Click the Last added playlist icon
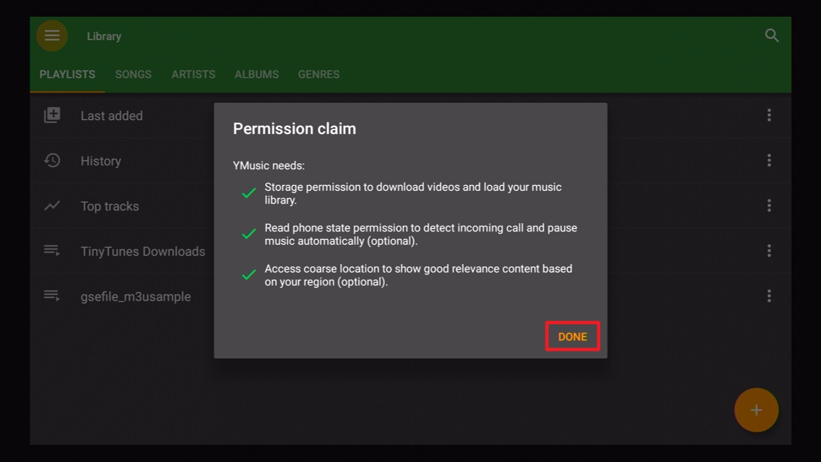The height and width of the screenshot is (462, 821). [52, 115]
